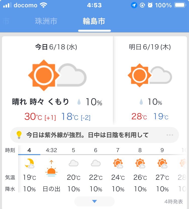The height and width of the screenshot is (209, 189).
Task: Expand hourly forecast with blue down arrow
Action: point(94,201)
